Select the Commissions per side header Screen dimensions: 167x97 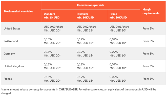[91, 5]
